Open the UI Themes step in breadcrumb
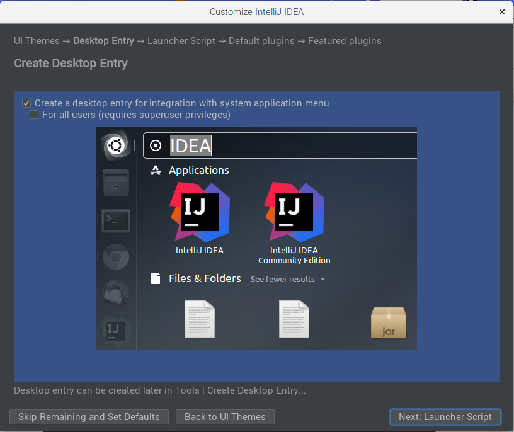Viewport: 514px width, 432px height. click(37, 41)
